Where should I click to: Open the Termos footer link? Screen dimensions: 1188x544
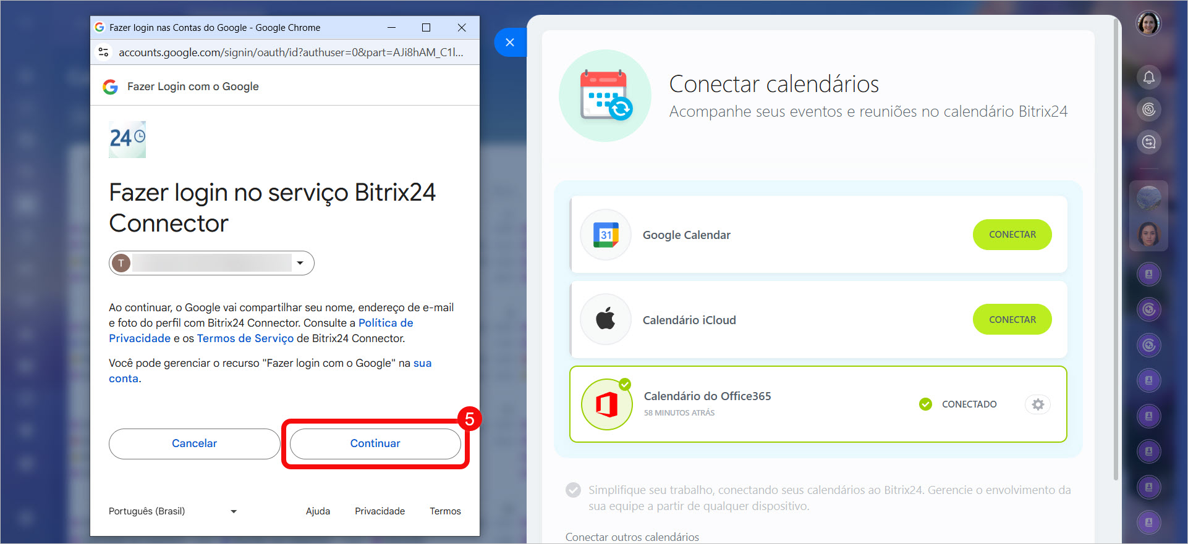(x=445, y=511)
